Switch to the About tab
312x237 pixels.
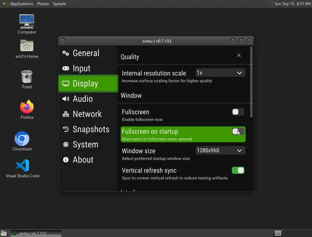[x=88, y=160]
